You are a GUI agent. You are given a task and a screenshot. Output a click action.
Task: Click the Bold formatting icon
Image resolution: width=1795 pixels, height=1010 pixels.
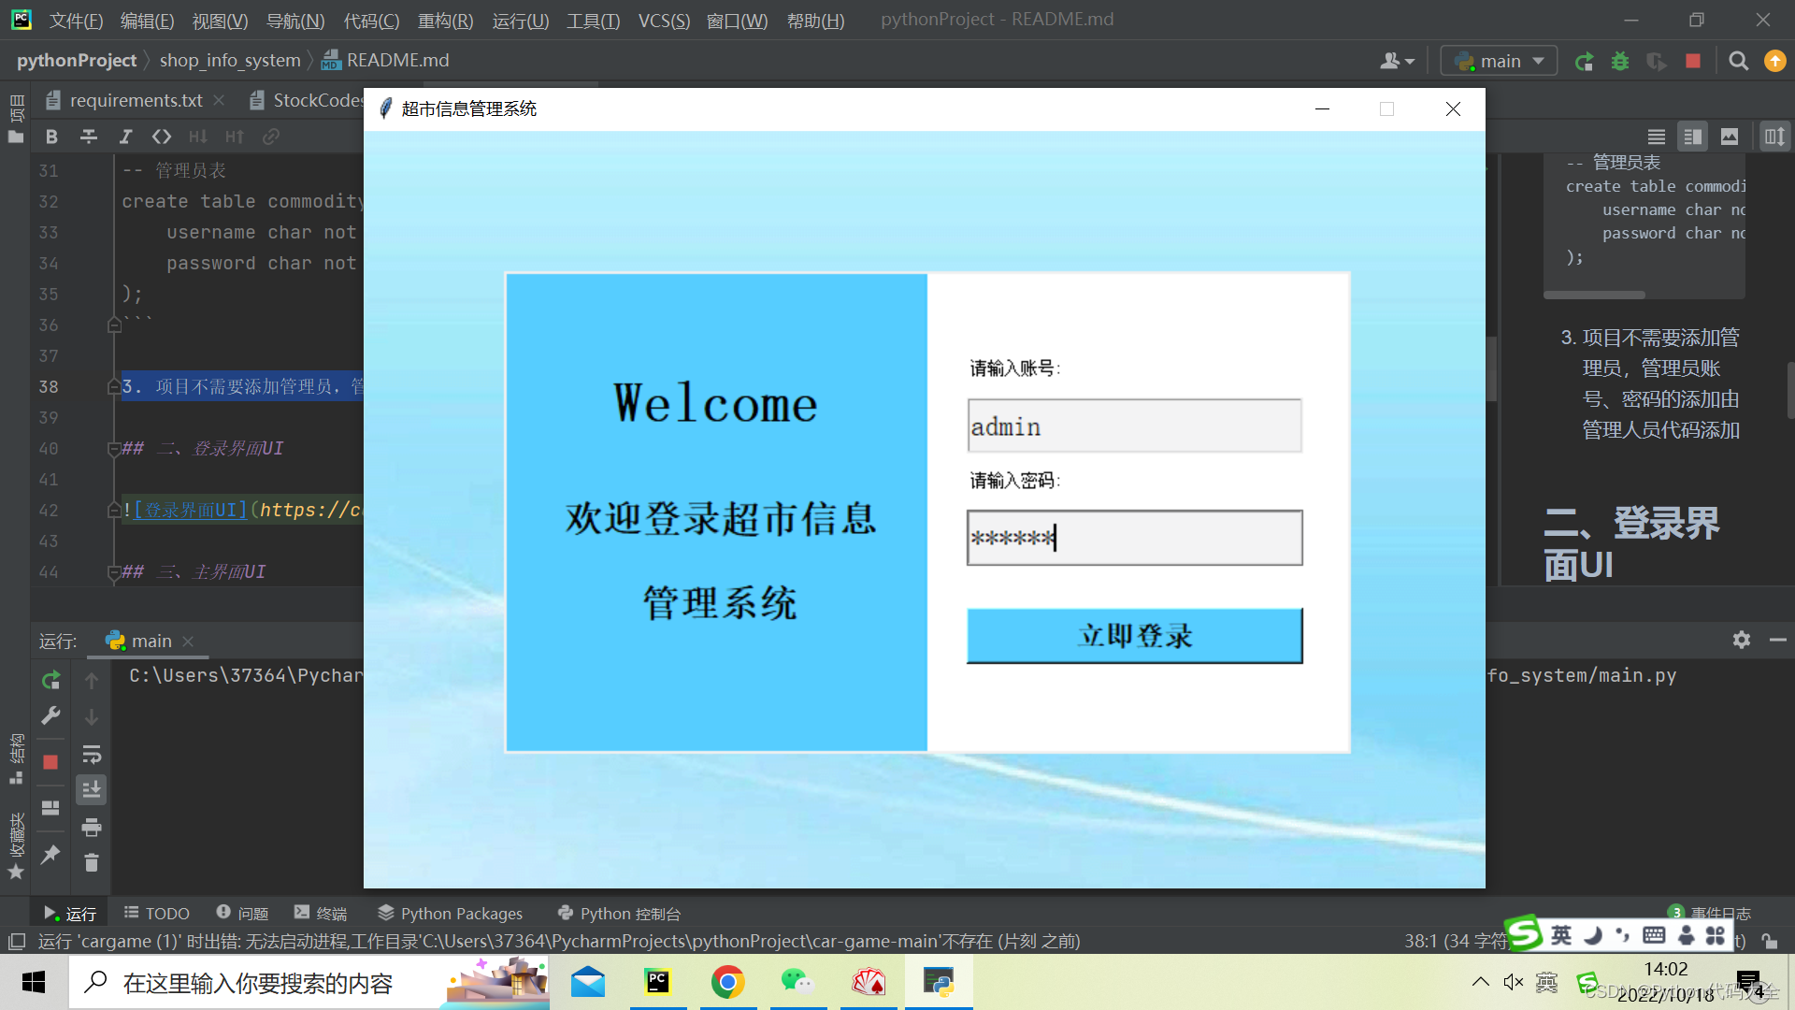point(51,137)
